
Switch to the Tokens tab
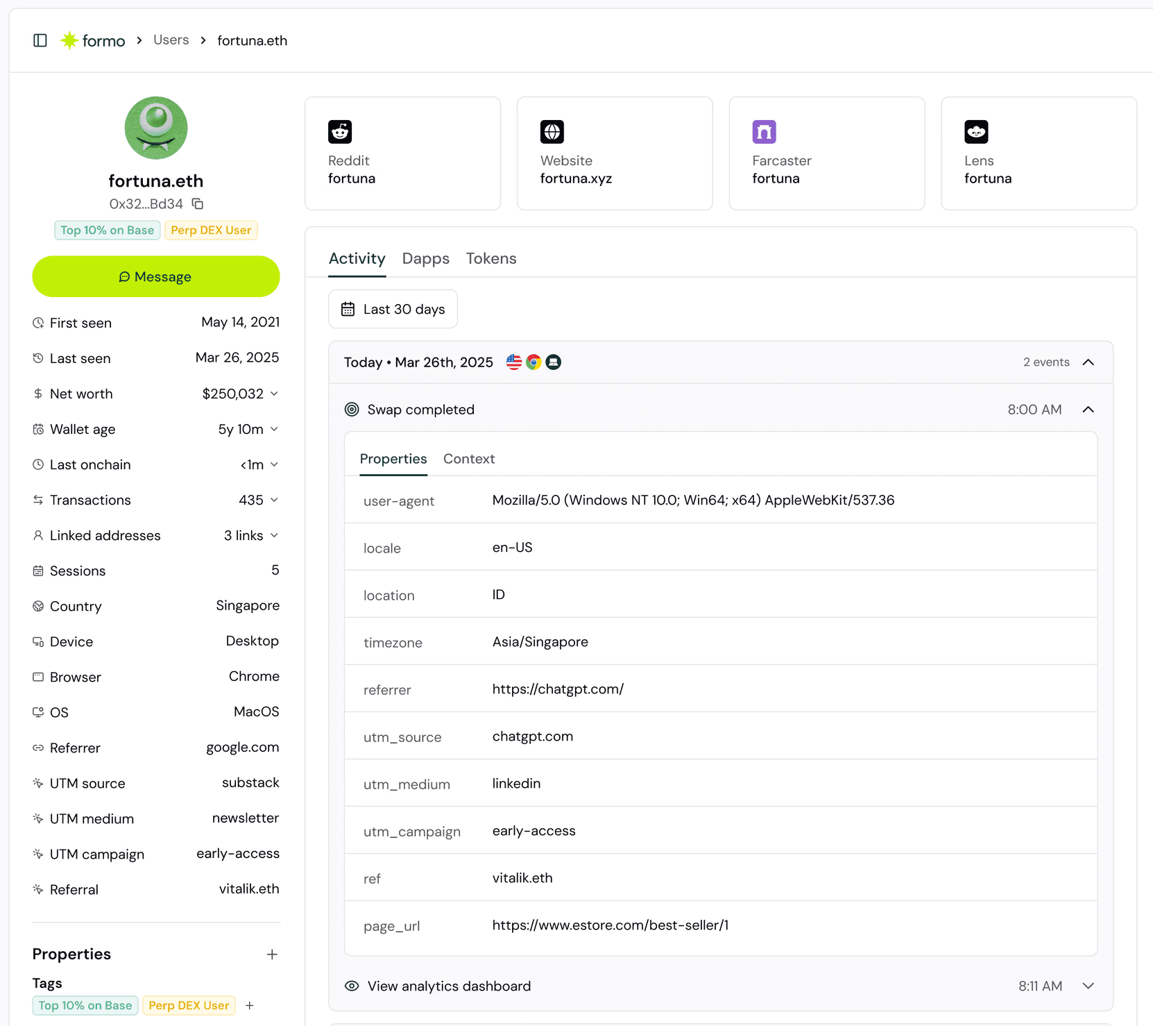(491, 258)
